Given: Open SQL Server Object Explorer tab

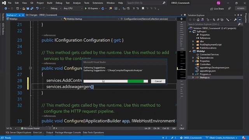Looking at the screenshot, I should 18,133.
